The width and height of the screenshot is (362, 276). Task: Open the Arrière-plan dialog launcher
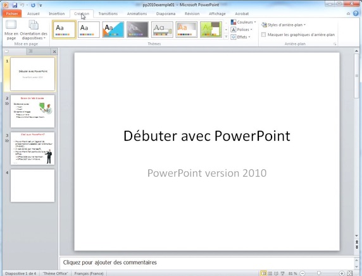(x=335, y=44)
